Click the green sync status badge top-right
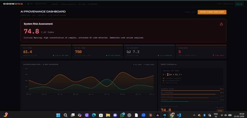This screenshot has width=247, height=118. 239,4
